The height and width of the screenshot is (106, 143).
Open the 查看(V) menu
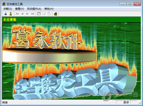click(x=19, y=9)
